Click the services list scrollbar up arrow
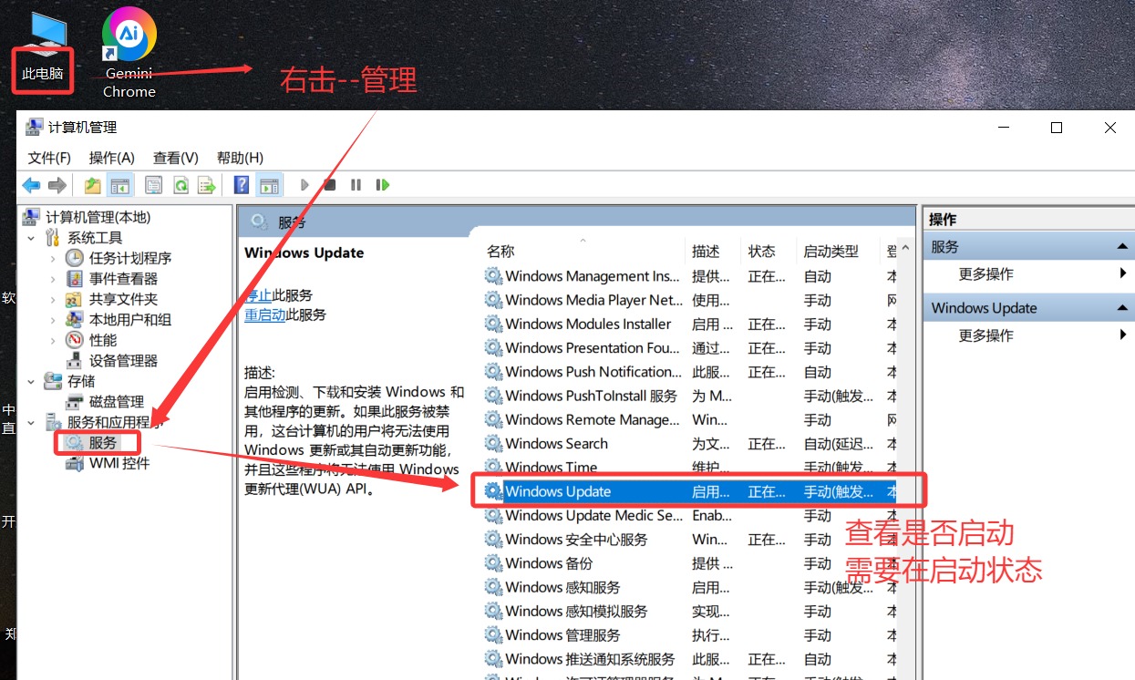 pyautogui.click(x=905, y=249)
